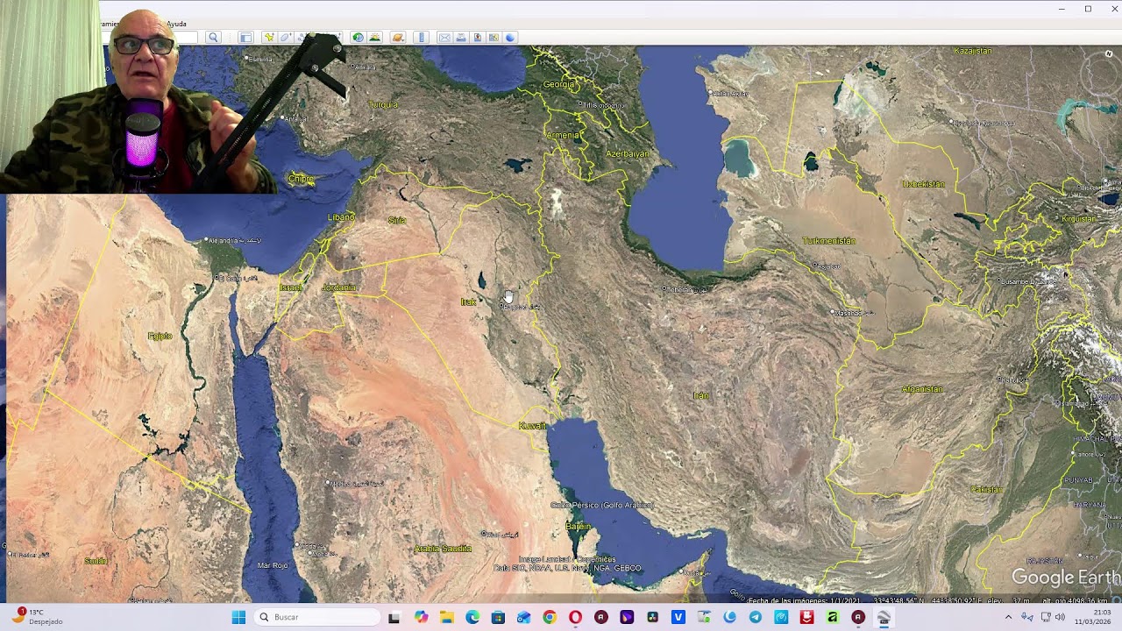Screen dimensions: 1122x631
Task: Open Telegram from the taskbar
Action: (756, 617)
